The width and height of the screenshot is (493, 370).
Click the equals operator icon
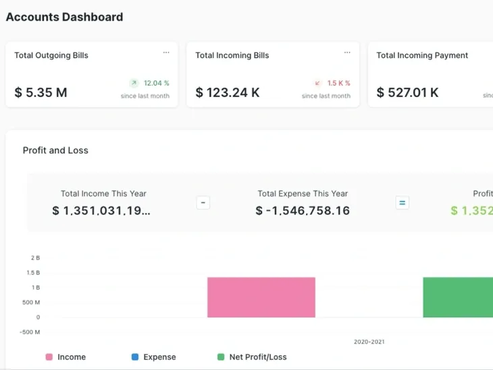tap(402, 203)
